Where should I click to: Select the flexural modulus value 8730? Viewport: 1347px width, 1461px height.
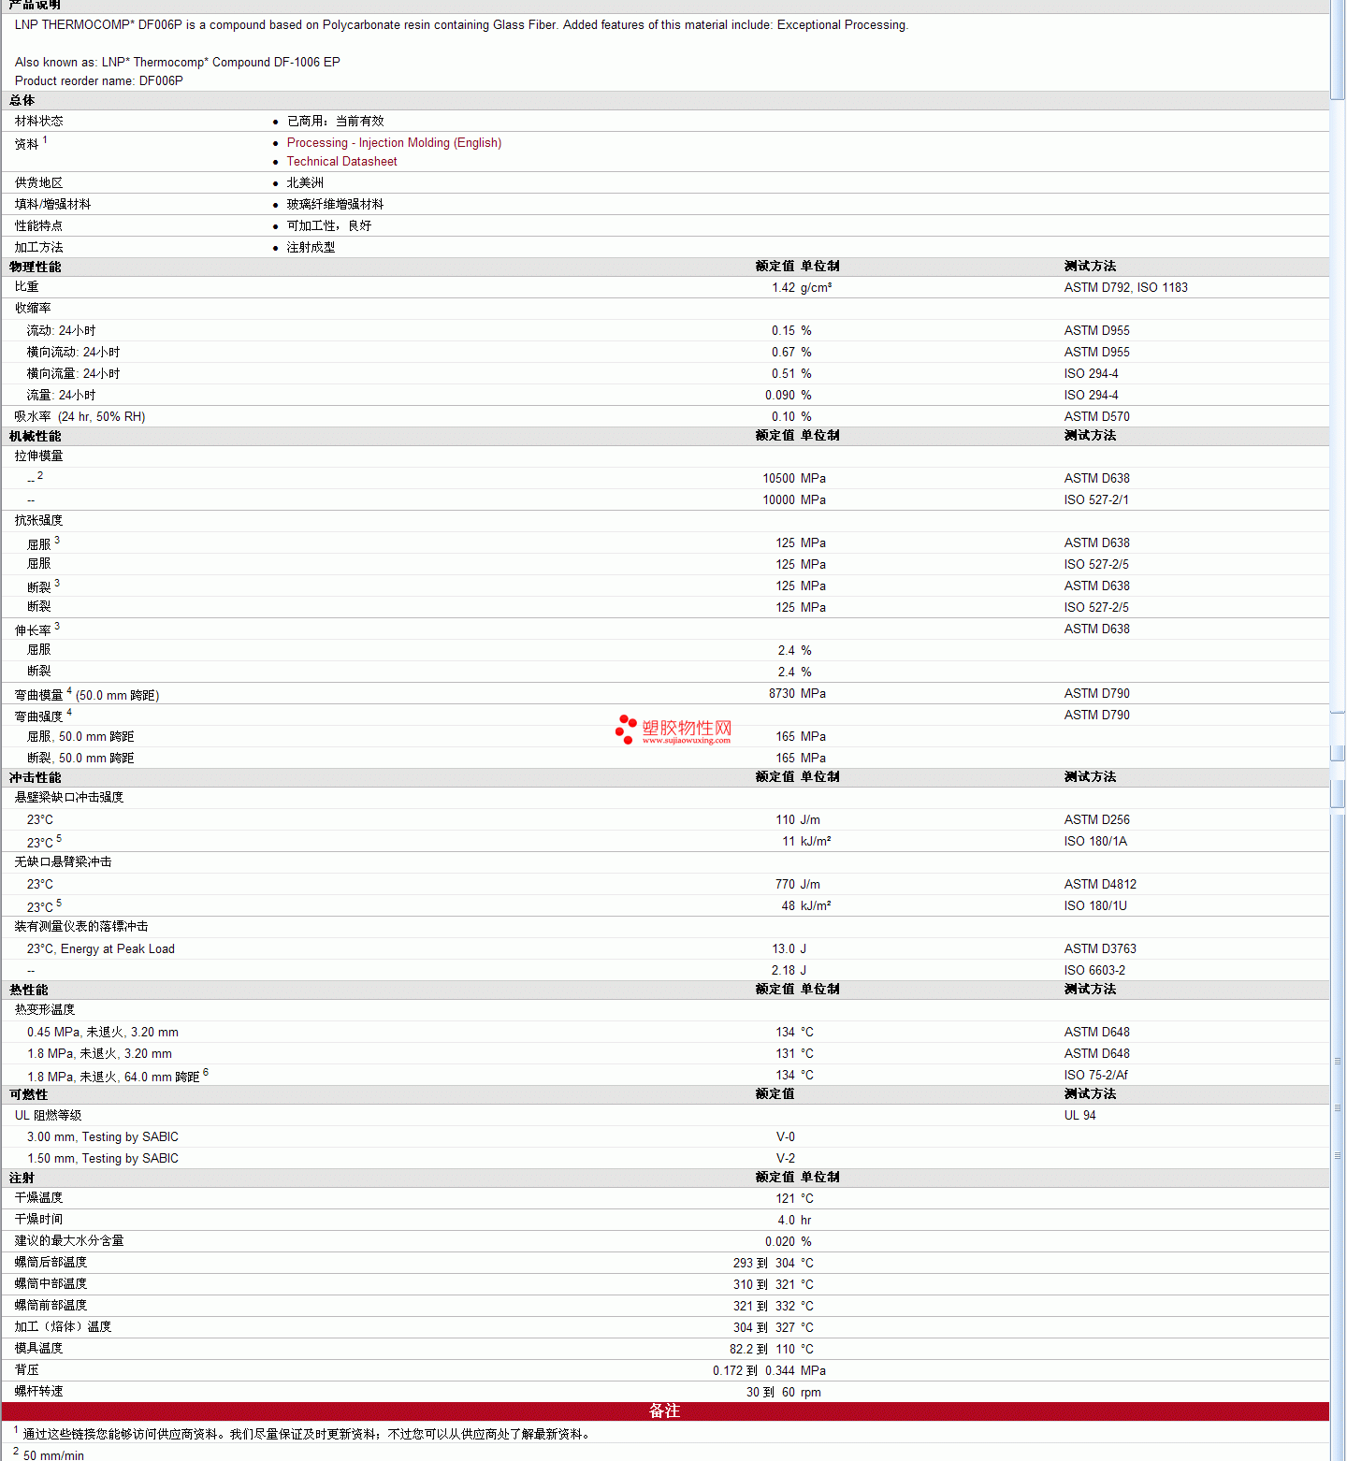pyautogui.click(x=782, y=694)
